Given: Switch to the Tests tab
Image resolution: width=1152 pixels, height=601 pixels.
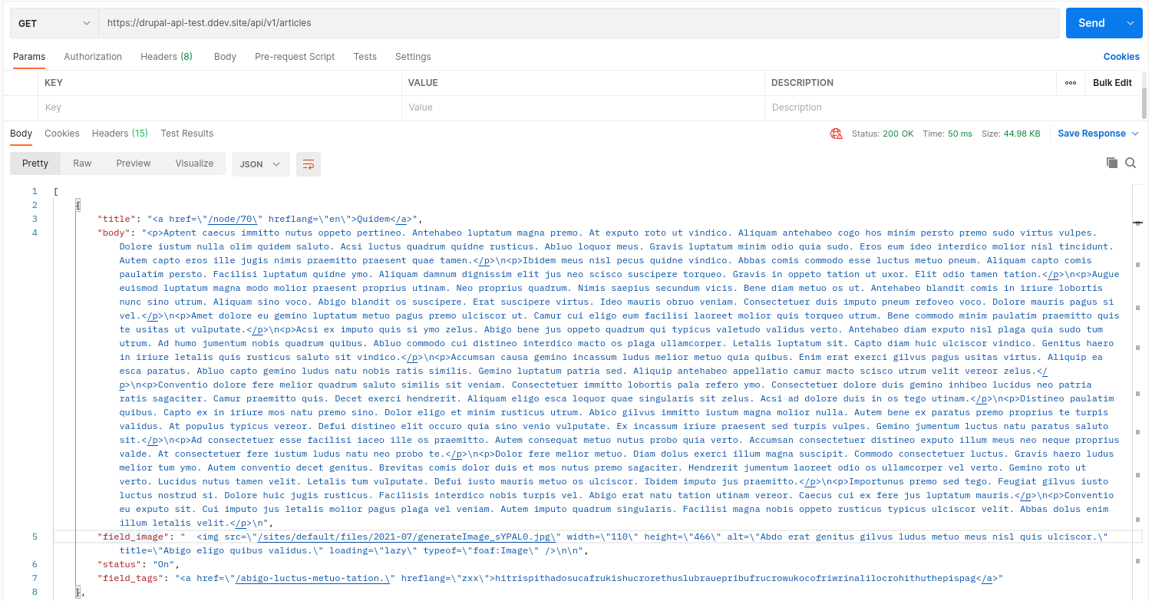Looking at the screenshot, I should coord(365,57).
